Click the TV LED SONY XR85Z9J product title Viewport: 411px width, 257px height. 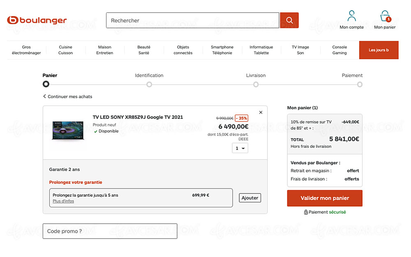[138, 117]
